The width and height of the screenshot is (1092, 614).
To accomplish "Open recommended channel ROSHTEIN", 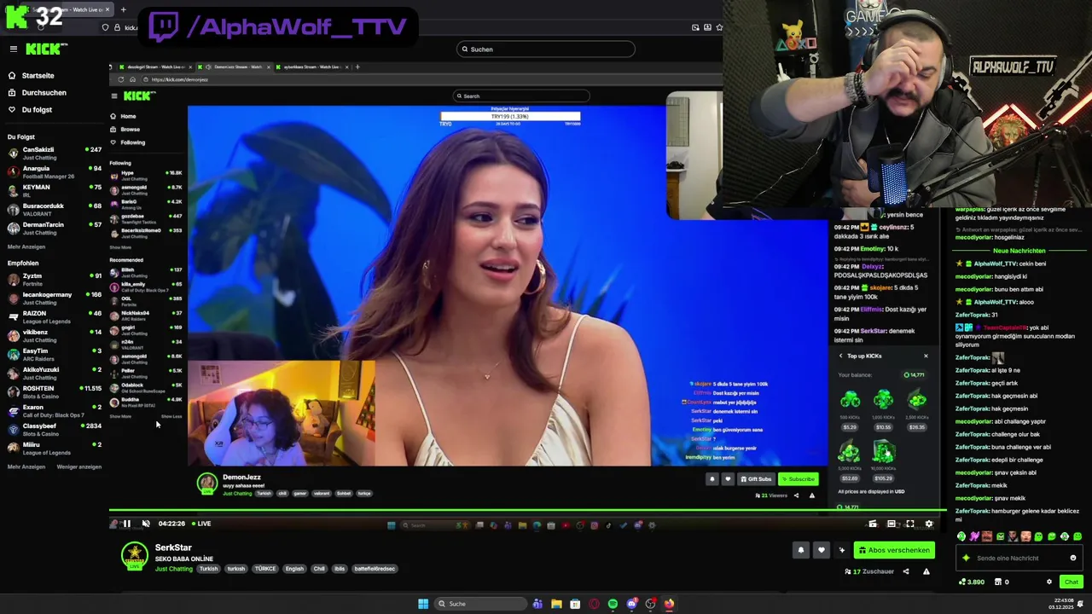I will tap(54, 392).
